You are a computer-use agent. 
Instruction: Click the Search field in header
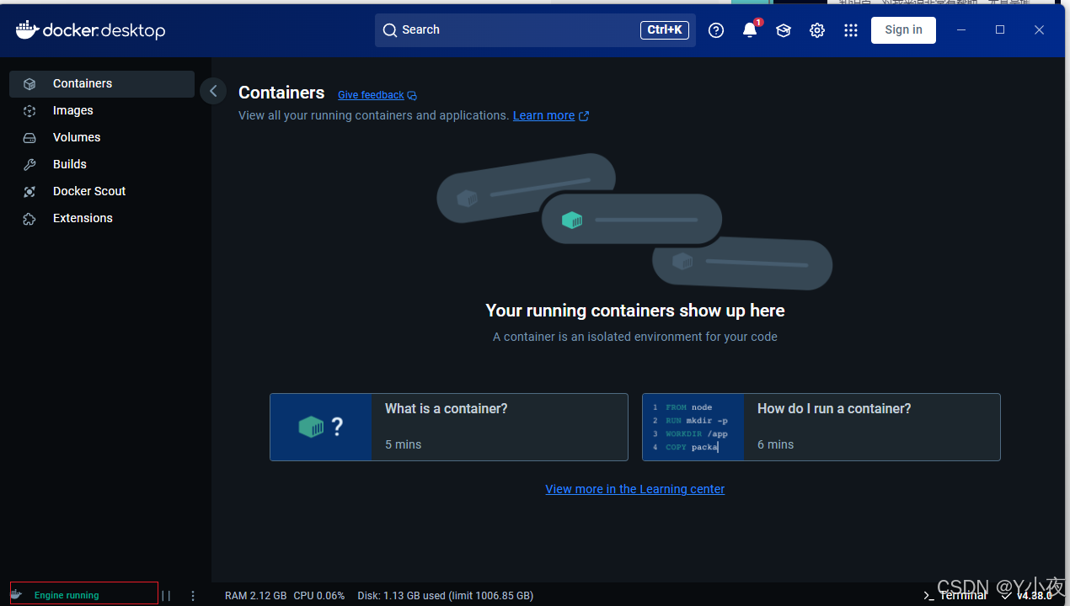(x=535, y=29)
